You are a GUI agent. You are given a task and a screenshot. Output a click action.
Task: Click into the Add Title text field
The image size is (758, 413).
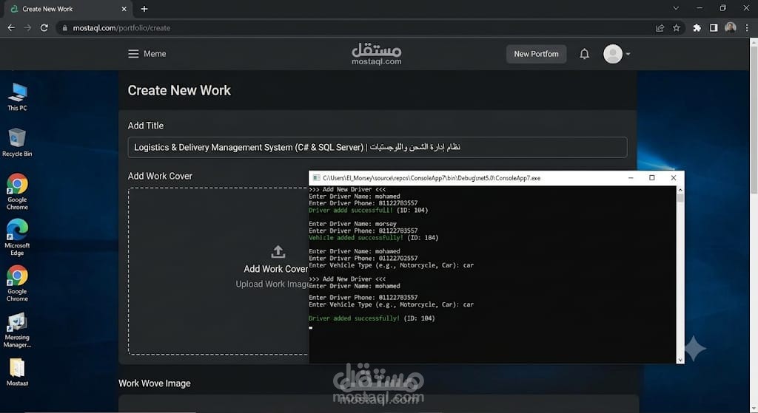pos(377,147)
